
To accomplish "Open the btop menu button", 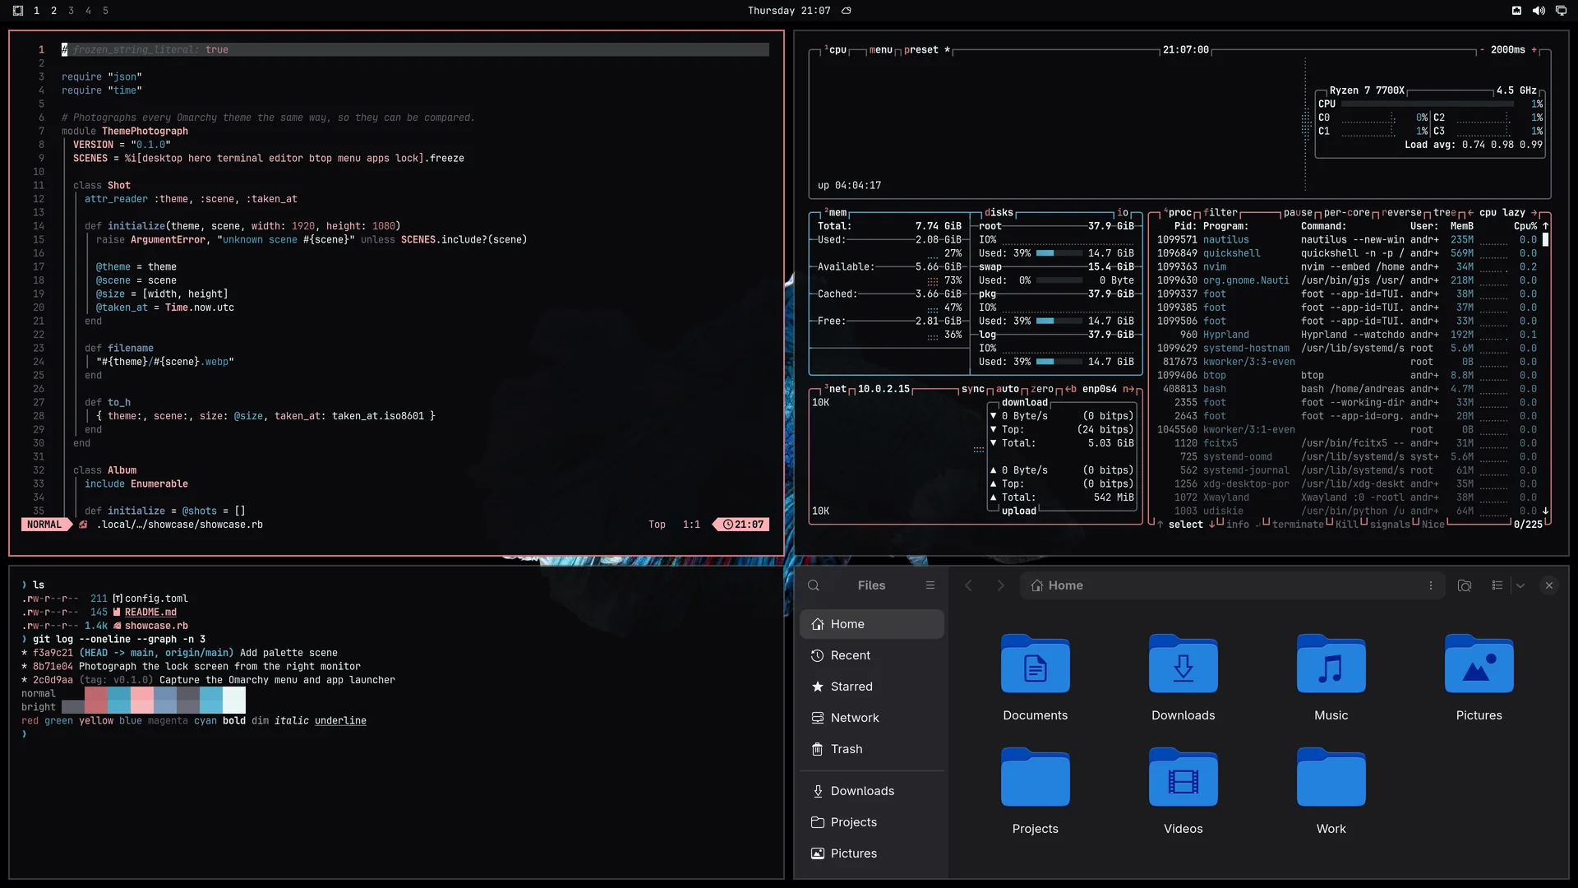I will click(x=880, y=49).
